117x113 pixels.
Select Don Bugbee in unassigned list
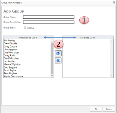click(10, 68)
